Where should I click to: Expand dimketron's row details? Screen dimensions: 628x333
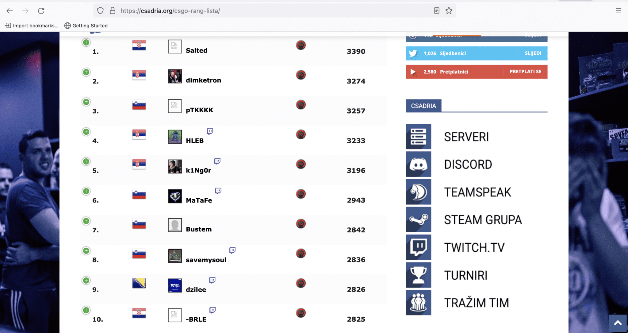coord(86,72)
